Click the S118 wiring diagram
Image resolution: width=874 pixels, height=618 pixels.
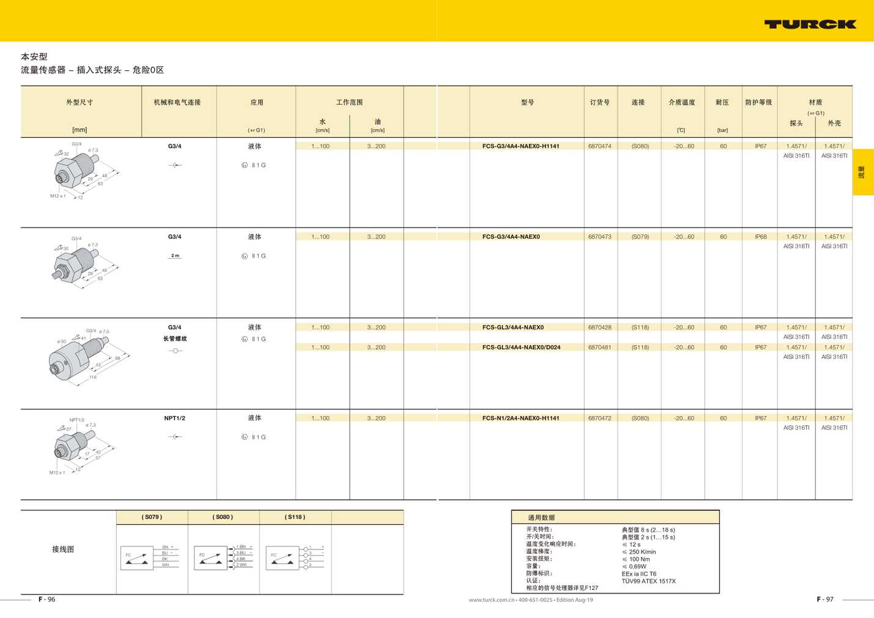(295, 557)
